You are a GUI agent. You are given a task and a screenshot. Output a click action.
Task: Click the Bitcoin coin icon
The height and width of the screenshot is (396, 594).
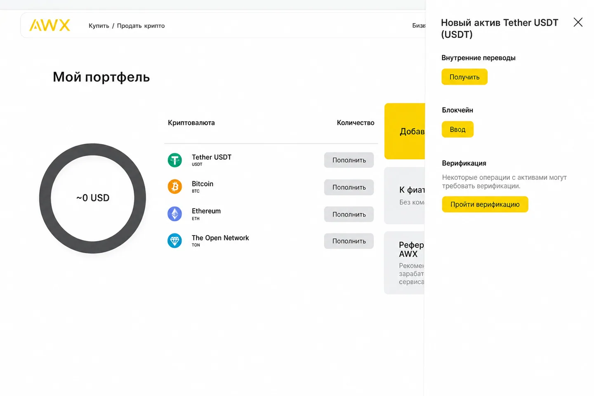tap(174, 187)
